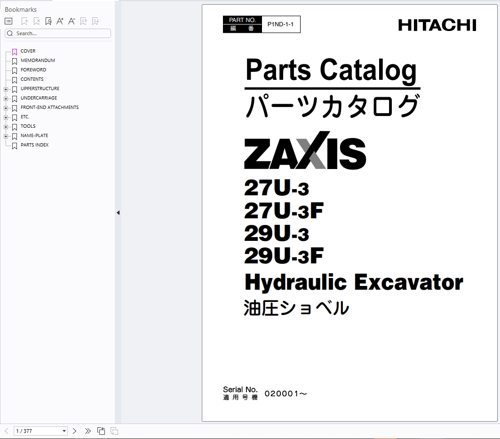Open the ETC. bookmark
This screenshot has width=500, height=439.
[25, 117]
